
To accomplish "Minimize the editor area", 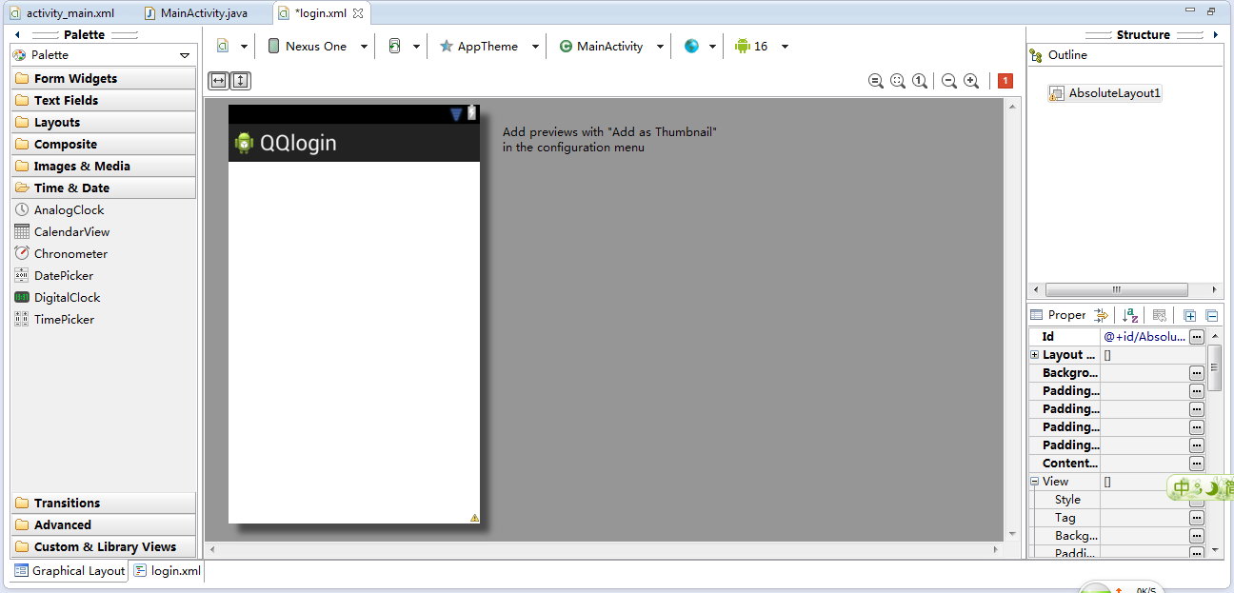I will pyautogui.click(x=1190, y=11).
